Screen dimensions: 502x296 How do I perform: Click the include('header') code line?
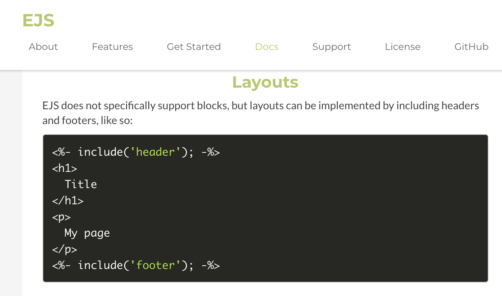pyautogui.click(x=136, y=152)
